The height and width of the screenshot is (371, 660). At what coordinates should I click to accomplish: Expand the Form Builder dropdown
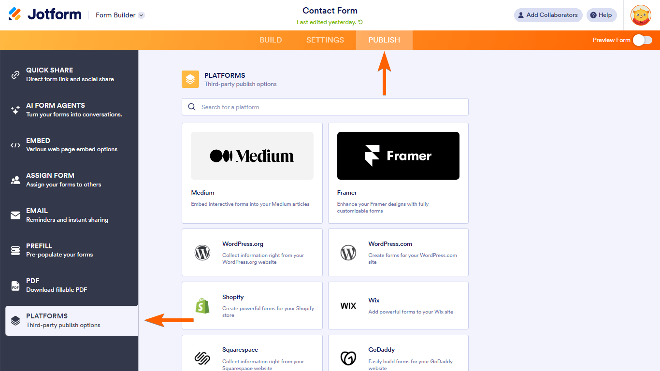point(141,15)
